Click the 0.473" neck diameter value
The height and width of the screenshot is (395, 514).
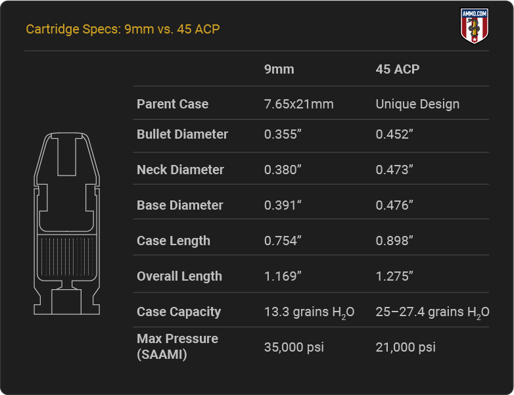click(394, 170)
